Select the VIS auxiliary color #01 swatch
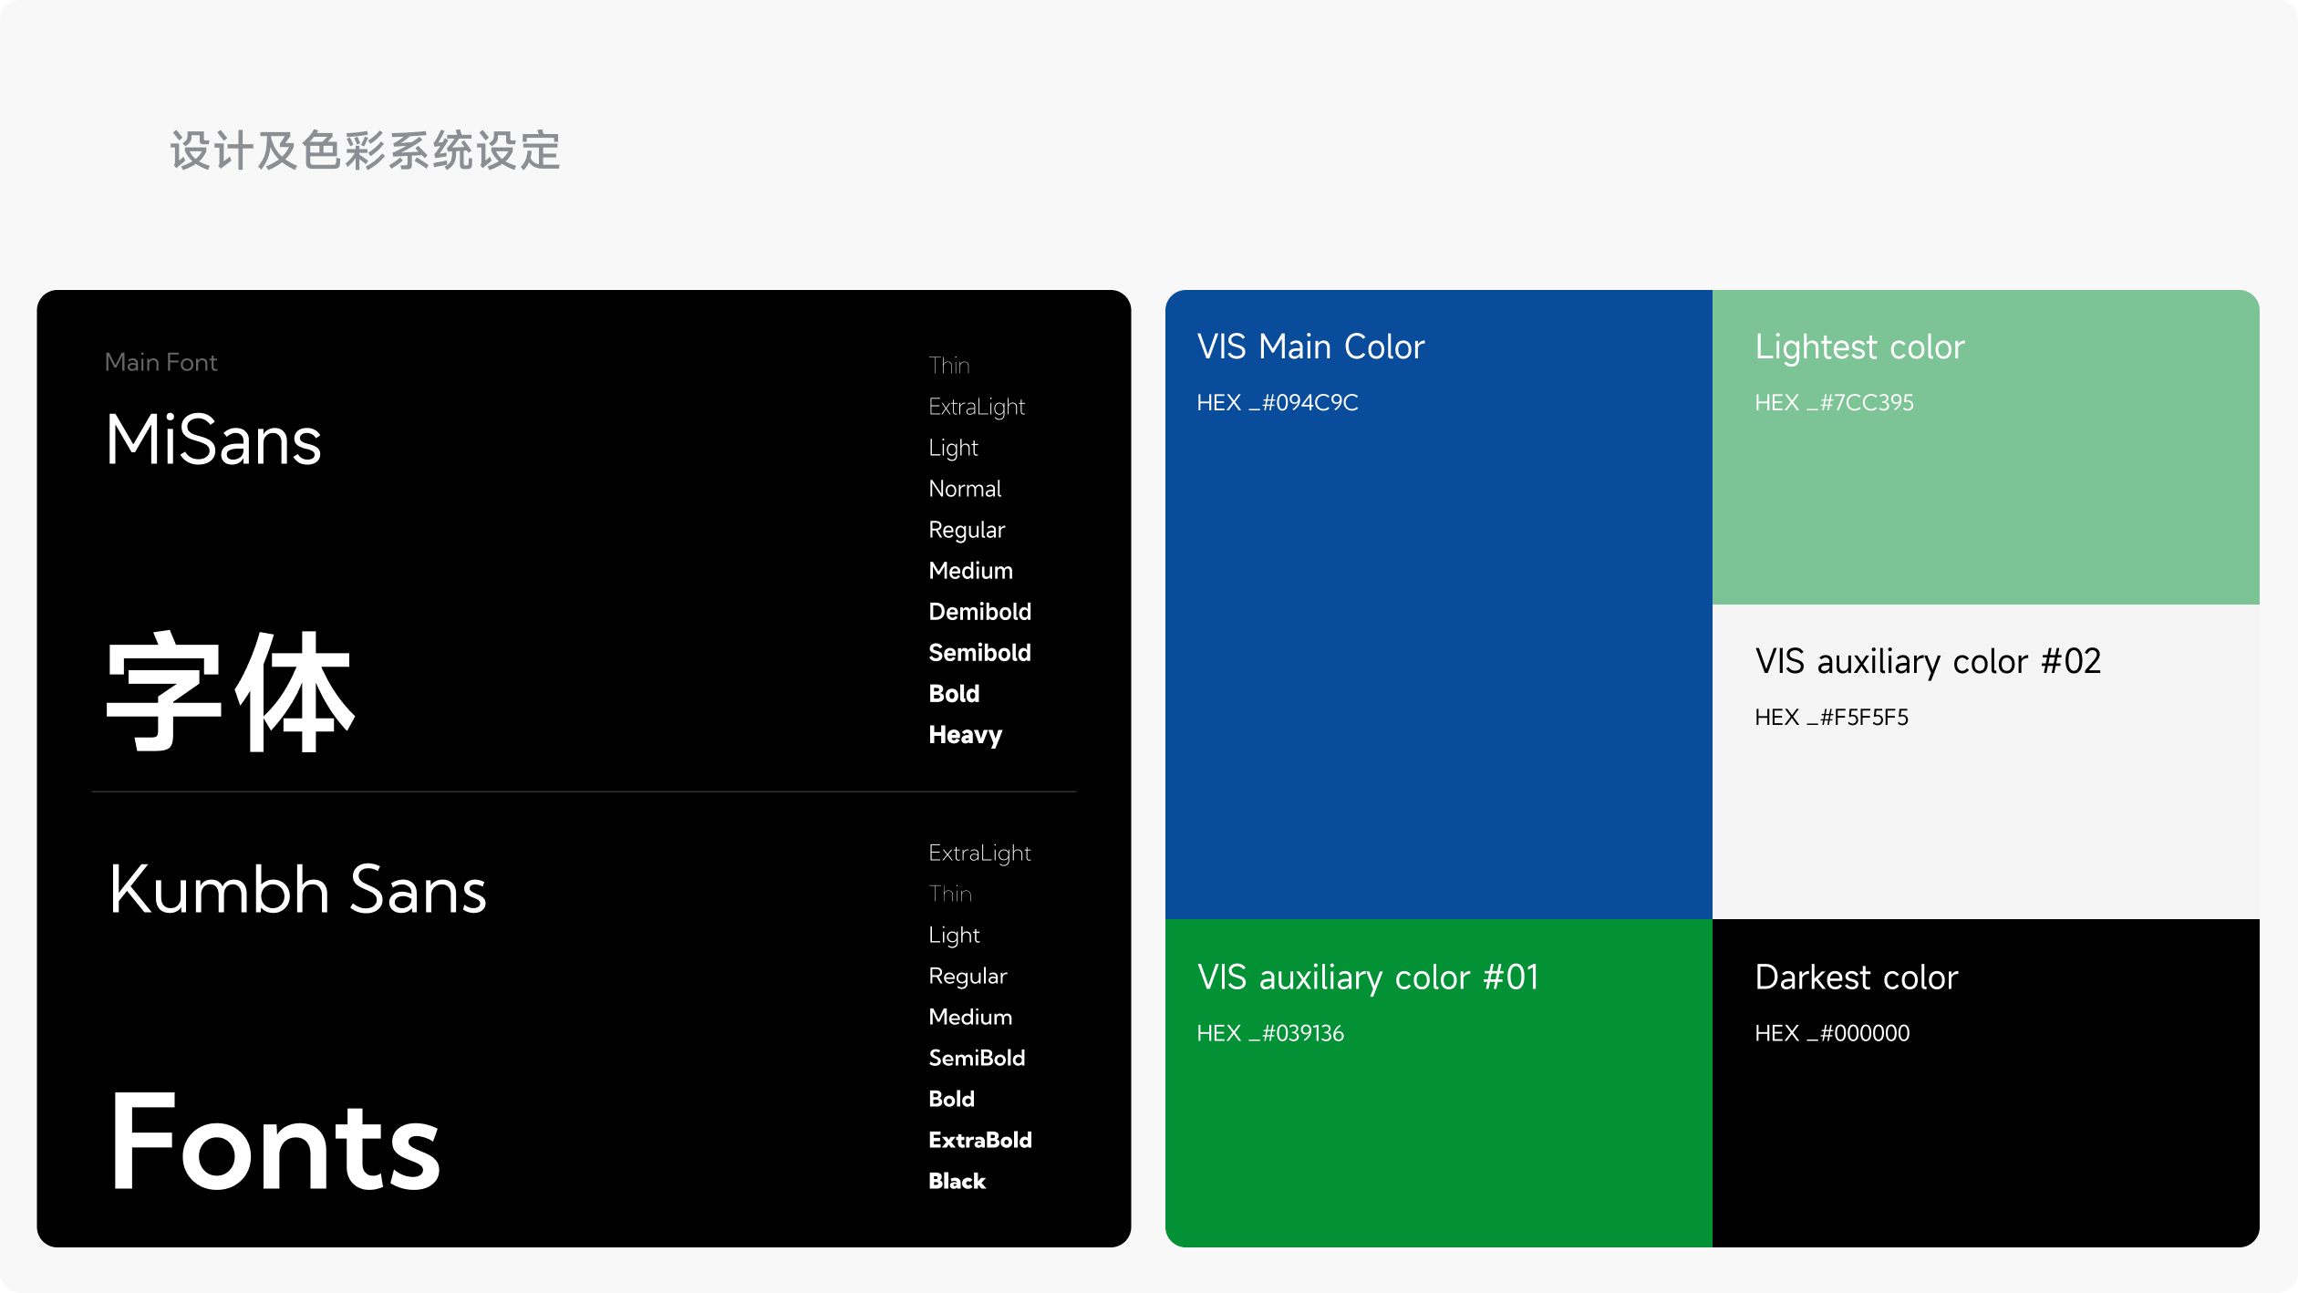The image size is (2298, 1293). click(1438, 1140)
